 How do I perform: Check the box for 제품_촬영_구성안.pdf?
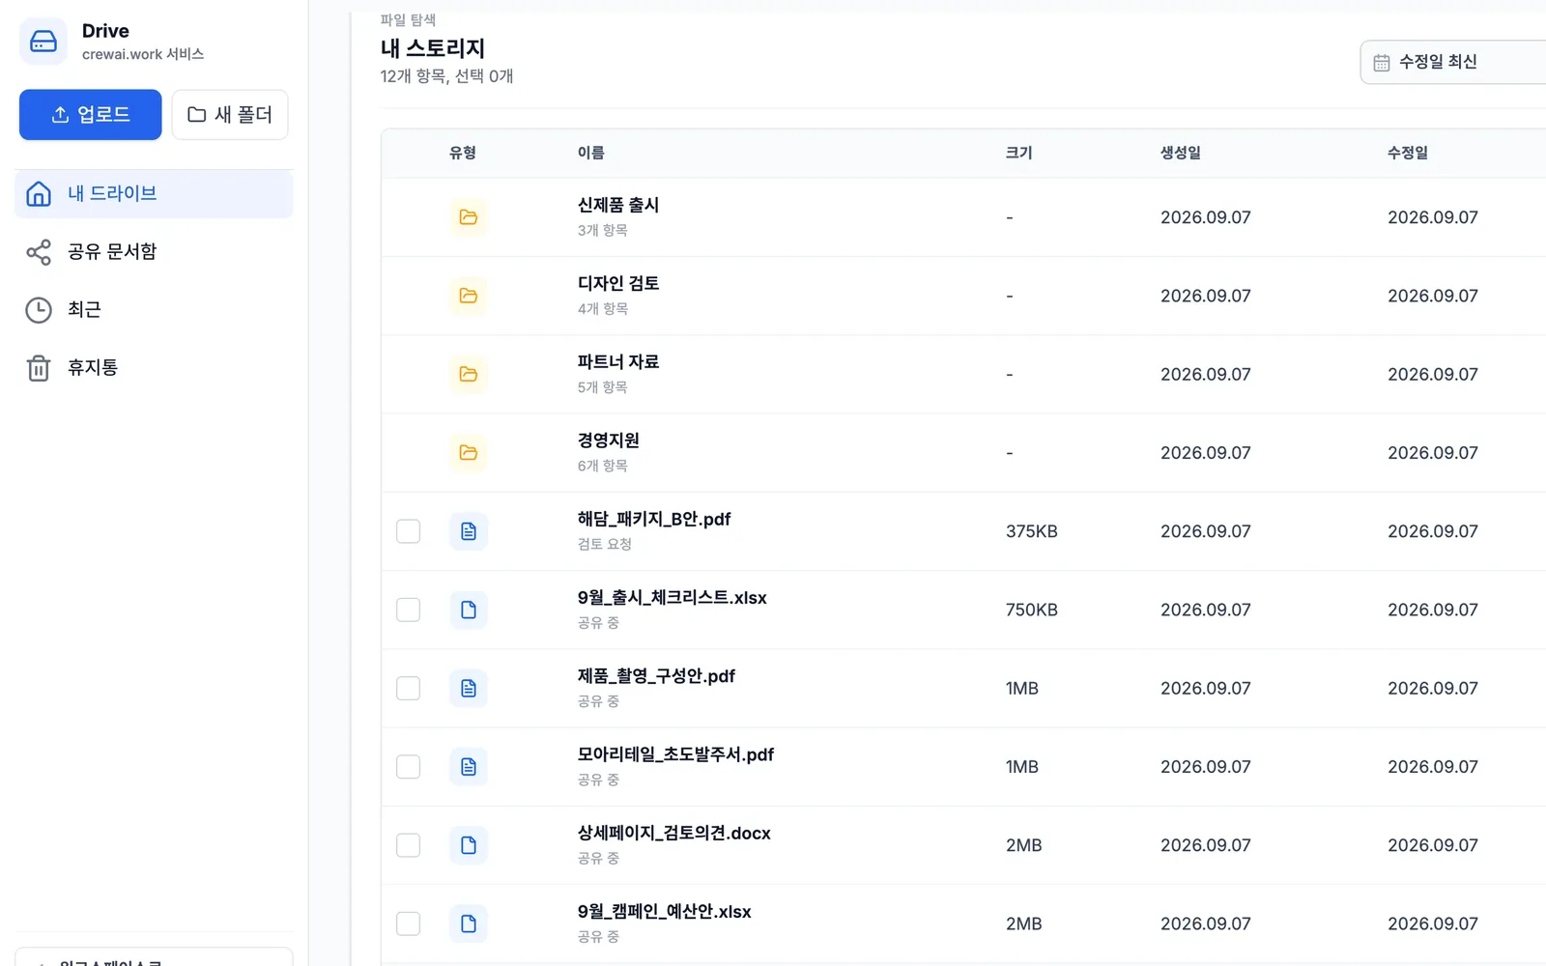[409, 688]
